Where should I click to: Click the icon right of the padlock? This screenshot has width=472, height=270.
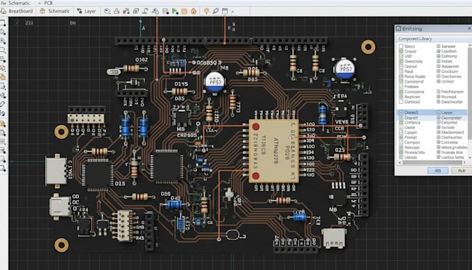[x=126, y=11]
